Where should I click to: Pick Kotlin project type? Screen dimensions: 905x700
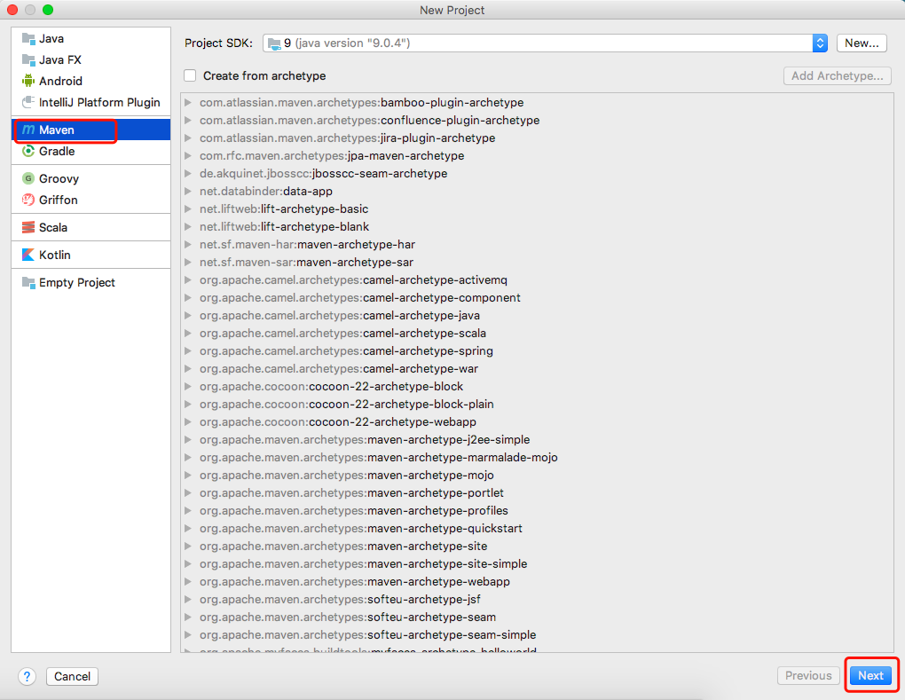pos(90,255)
